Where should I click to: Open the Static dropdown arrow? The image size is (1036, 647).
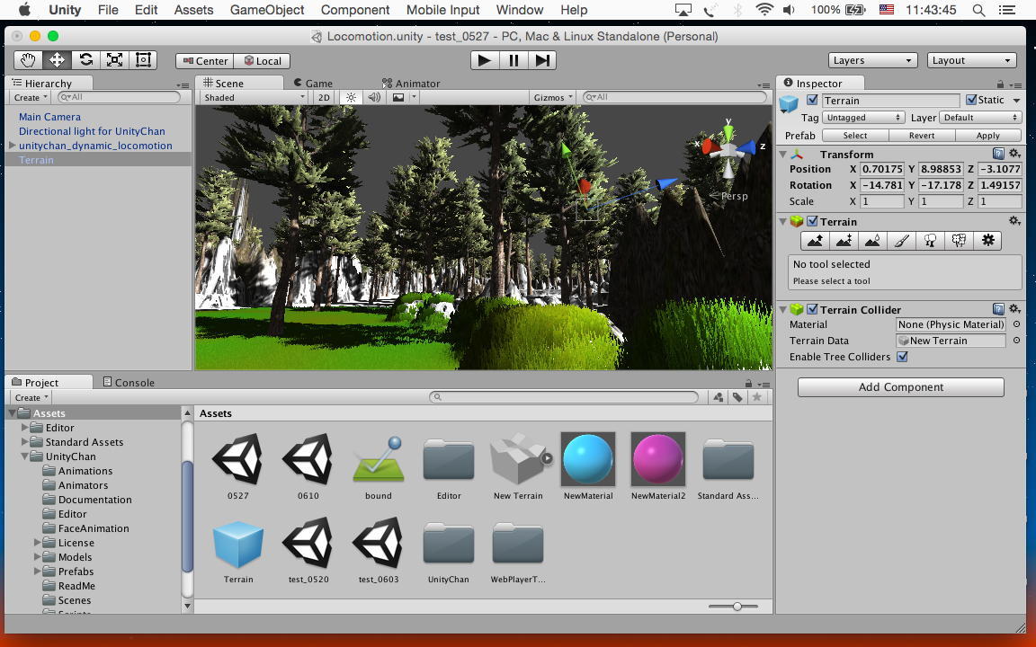(x=1016, y=101)
